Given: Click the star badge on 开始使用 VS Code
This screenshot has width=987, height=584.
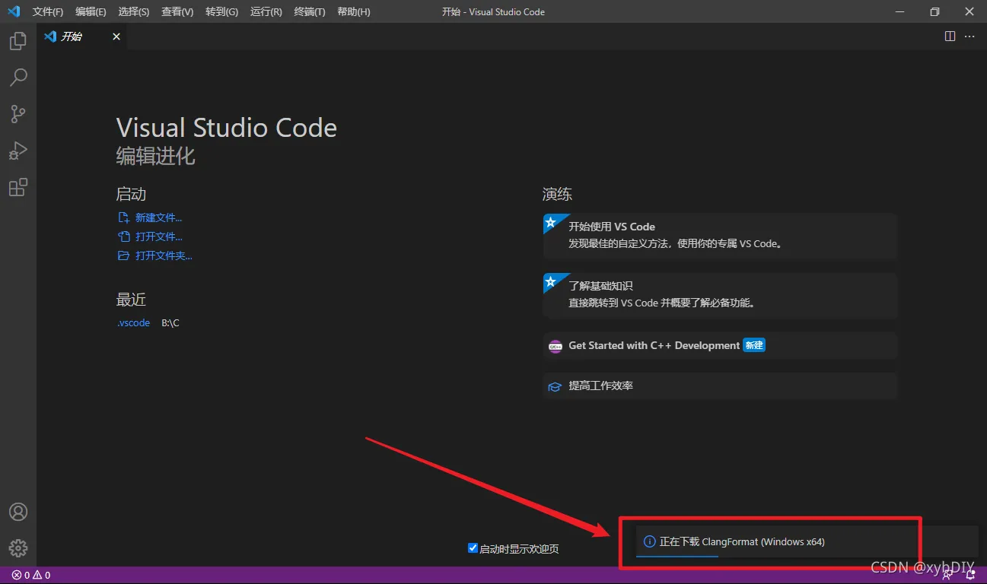Looking at the screenshot, I should (550, 222).
